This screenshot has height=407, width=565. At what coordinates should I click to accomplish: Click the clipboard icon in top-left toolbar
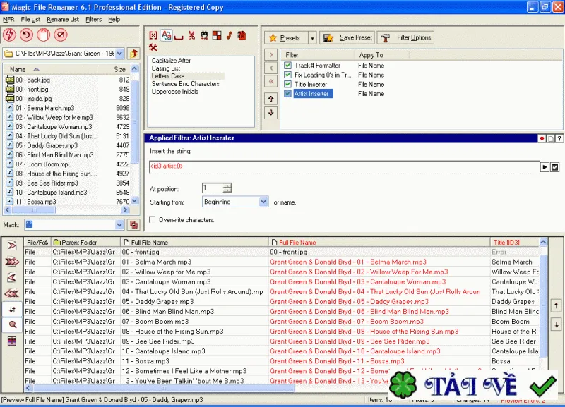point(44,35)
